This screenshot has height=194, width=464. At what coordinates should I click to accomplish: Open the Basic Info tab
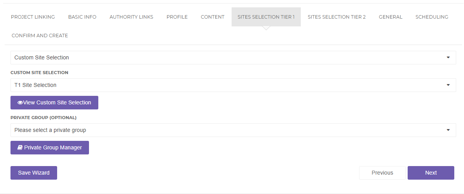pos(82,17)
